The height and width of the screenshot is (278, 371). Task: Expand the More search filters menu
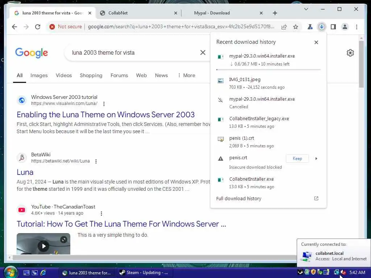tap(187, 75)
